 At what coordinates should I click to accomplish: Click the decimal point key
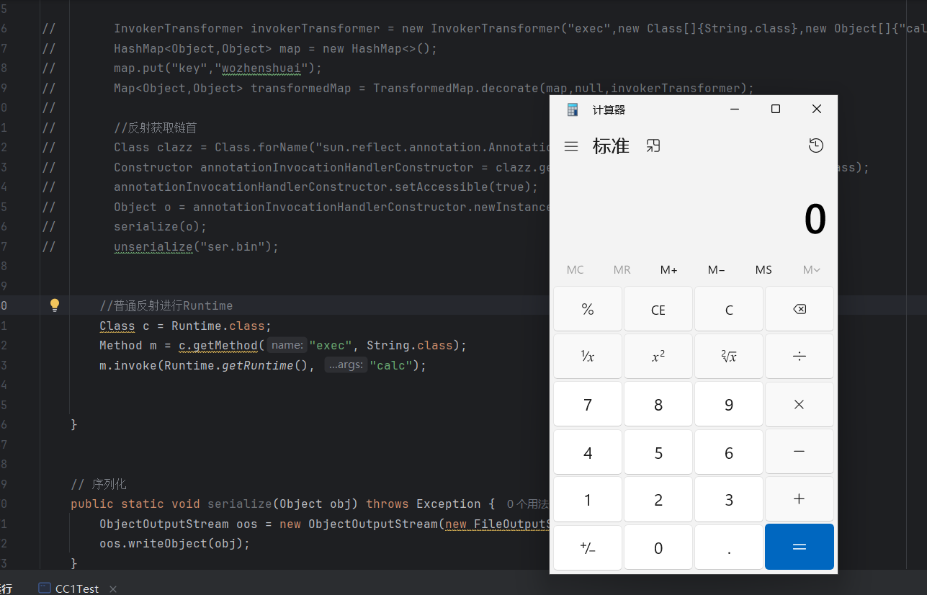click(x=729, y=547)
